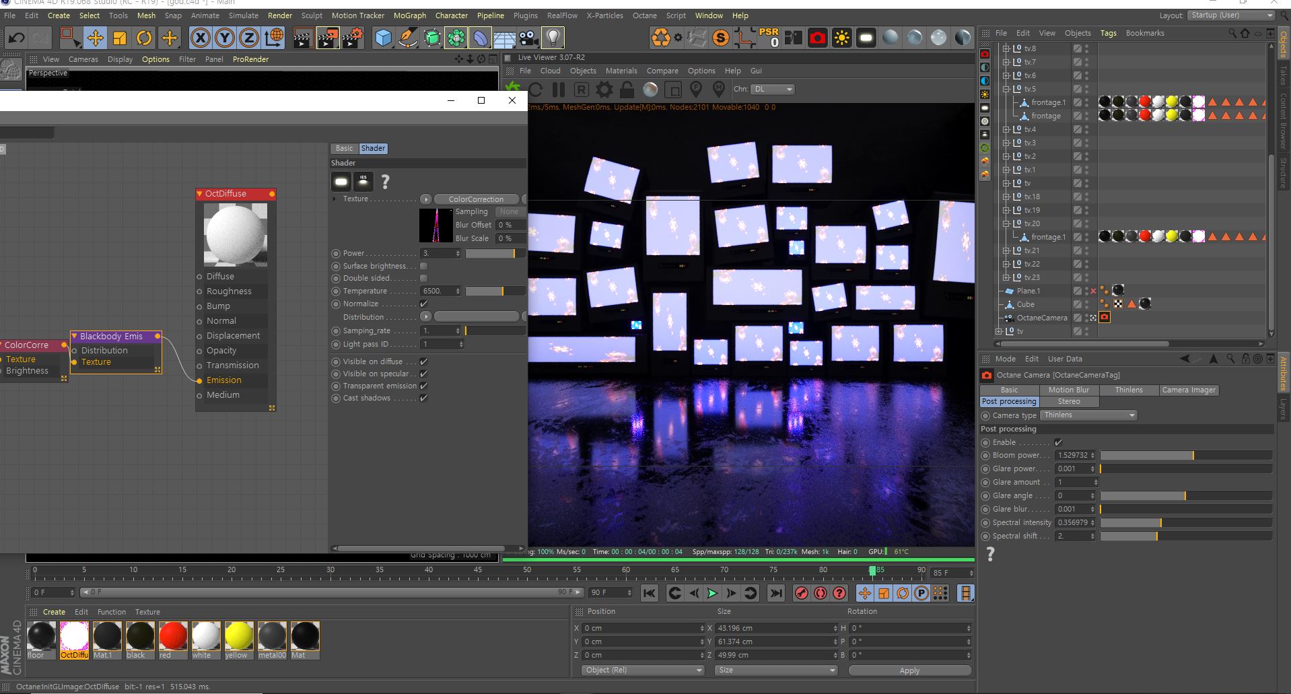The image size is (1291, 694).
Task: Expand the tv.23 object hierarchy
Action: coord(1006,277)
